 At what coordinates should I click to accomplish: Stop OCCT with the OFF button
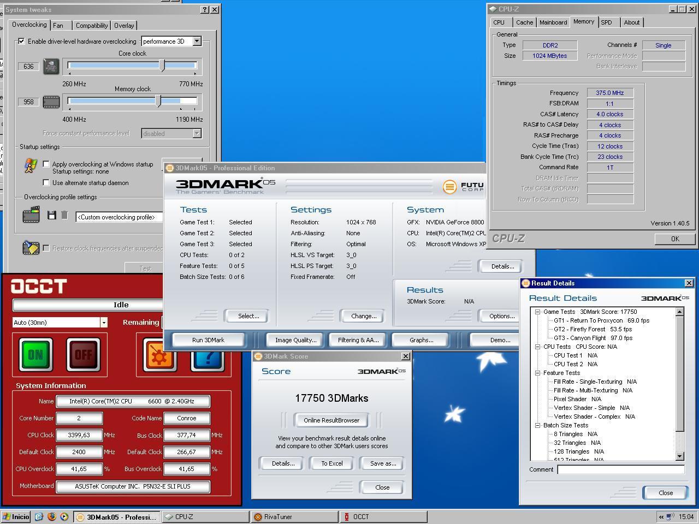84,355
